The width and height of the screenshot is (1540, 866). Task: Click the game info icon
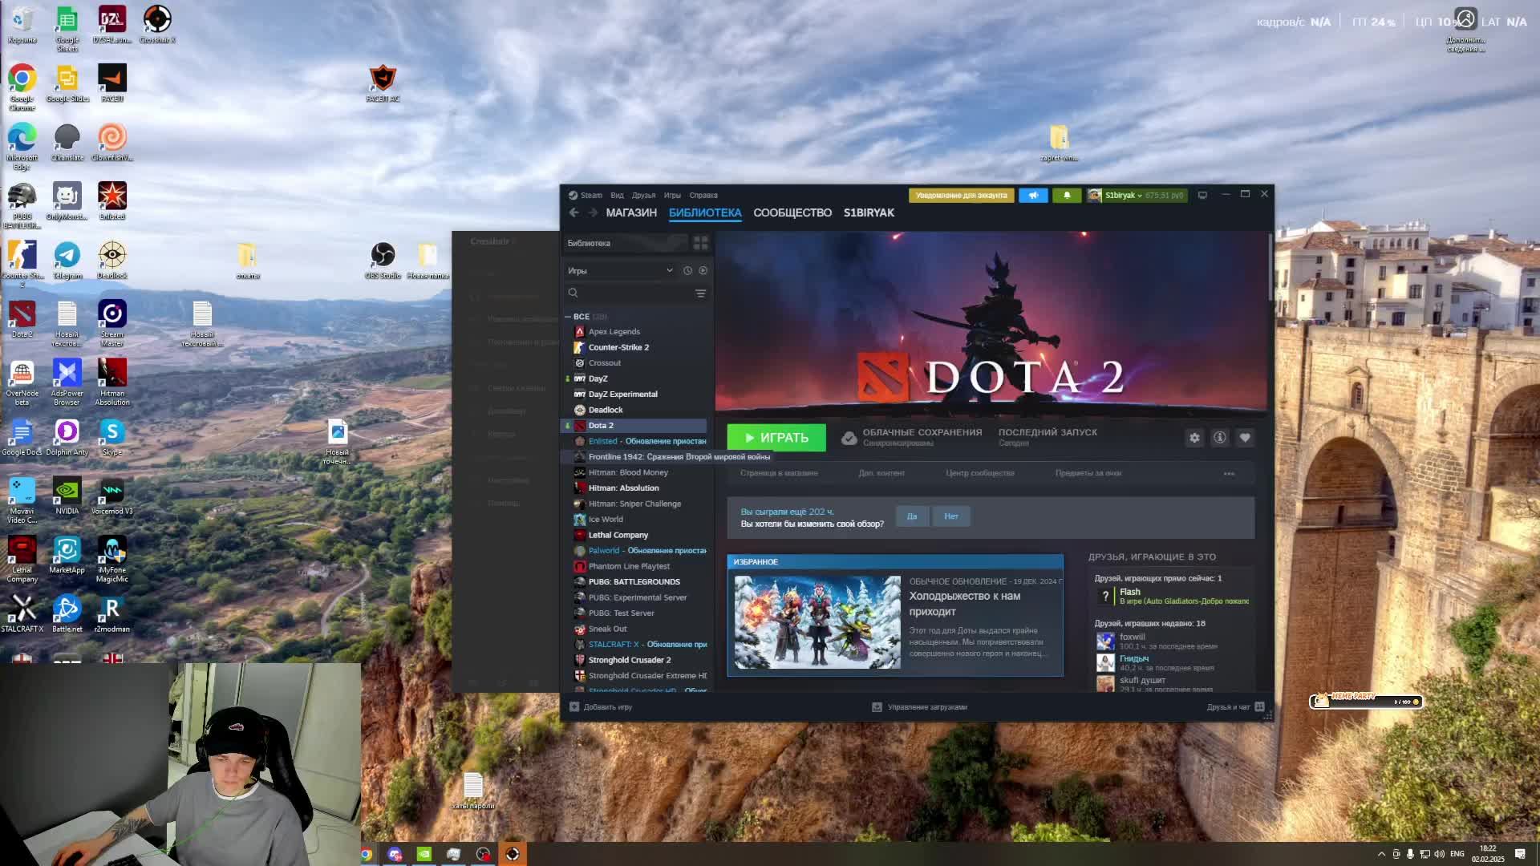click(x=1219, y=438)
